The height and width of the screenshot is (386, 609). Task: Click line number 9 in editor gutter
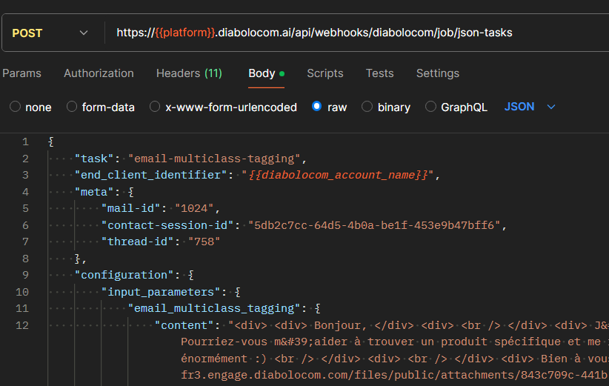pyautogui.click(x=26, y=275)
